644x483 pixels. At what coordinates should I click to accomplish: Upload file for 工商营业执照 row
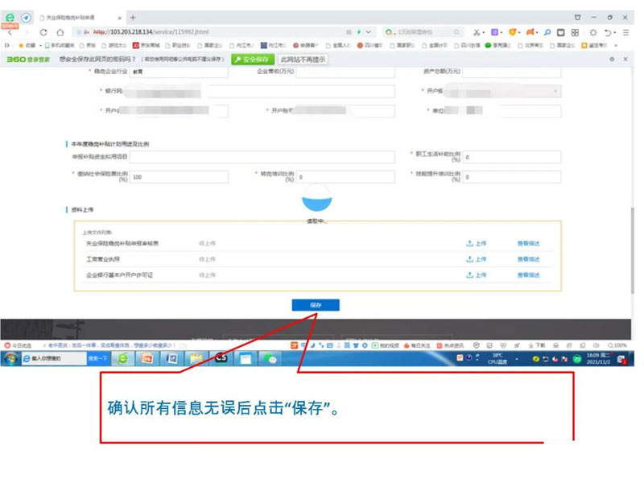point(476,259)
